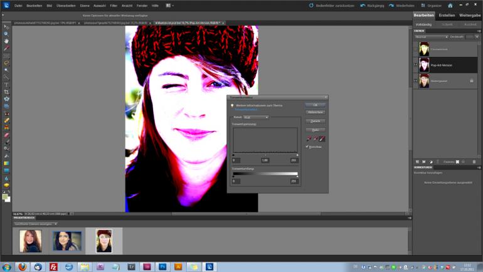Select the Horizontal Type tool
This screenshot has height=272, width=483.
pos(6,85)
